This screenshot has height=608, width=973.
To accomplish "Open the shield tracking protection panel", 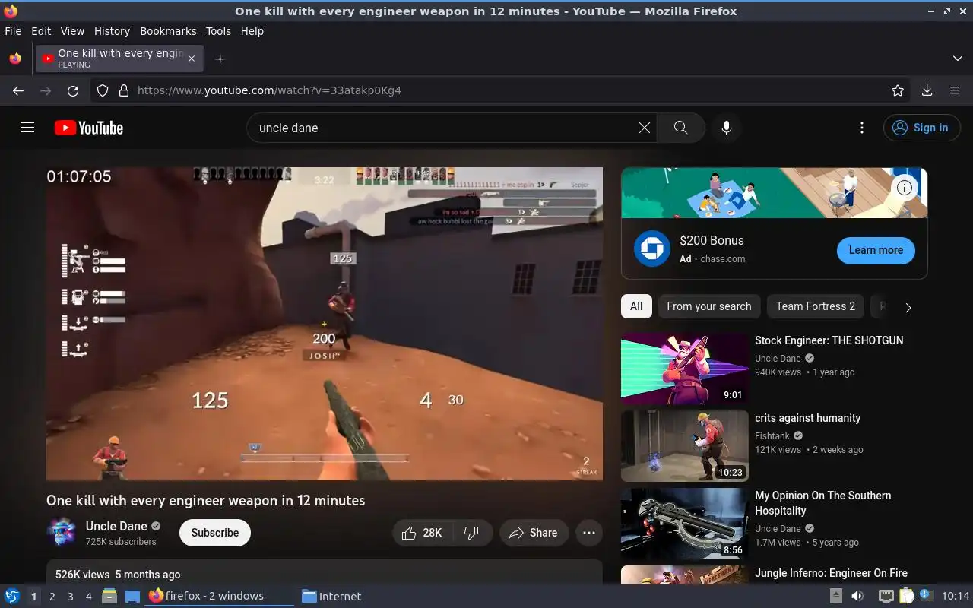I will click(x=103, y=90).
